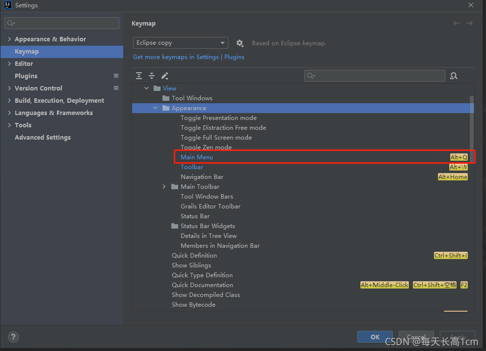
Task: Click the Expand All icon in keymap toolbar
Action: coord(139,76)
